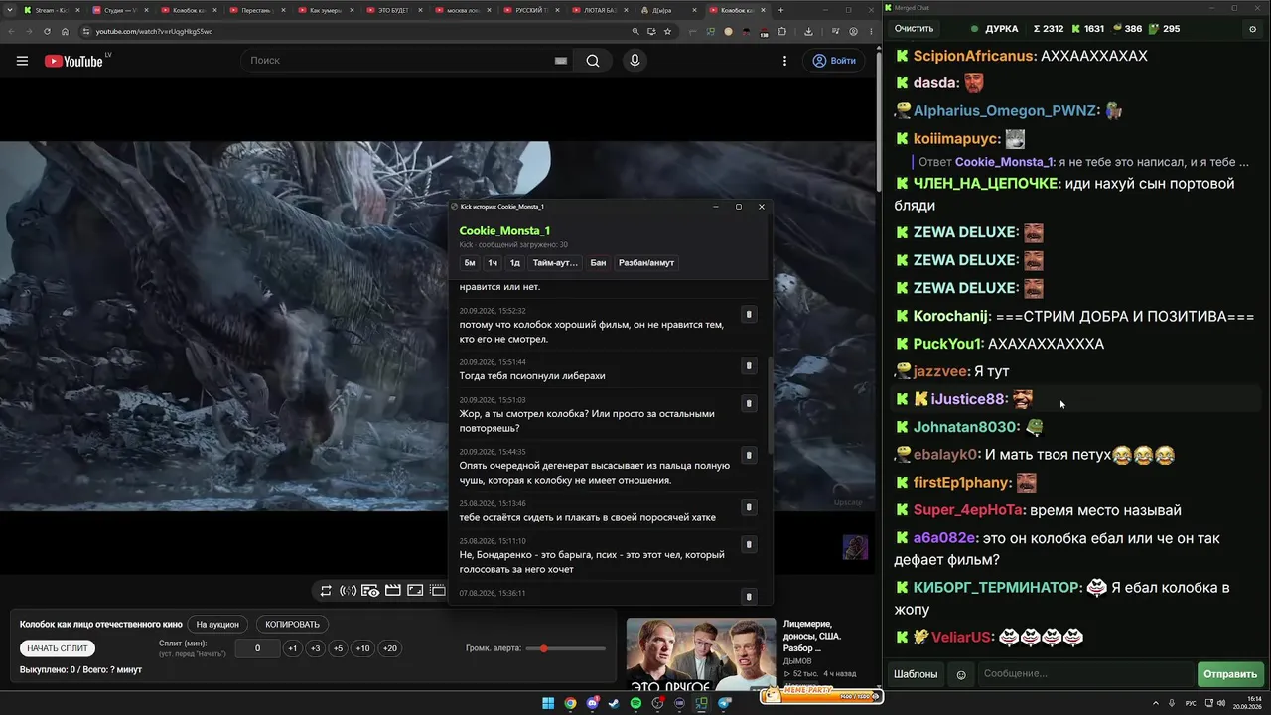
Task: Select the 5м timeout option
Action: [470, 263]
